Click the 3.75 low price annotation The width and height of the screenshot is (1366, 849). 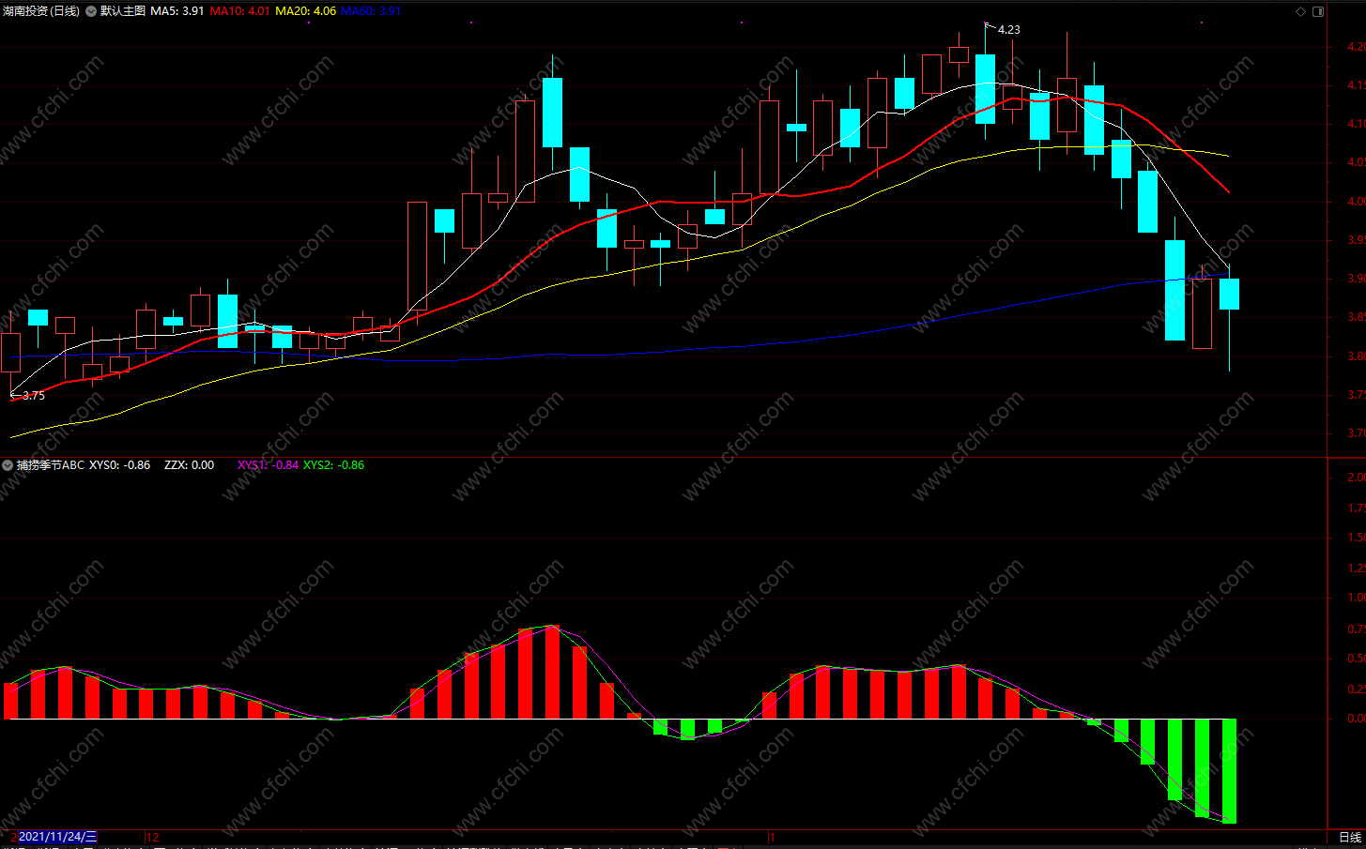tap(33, 396)
